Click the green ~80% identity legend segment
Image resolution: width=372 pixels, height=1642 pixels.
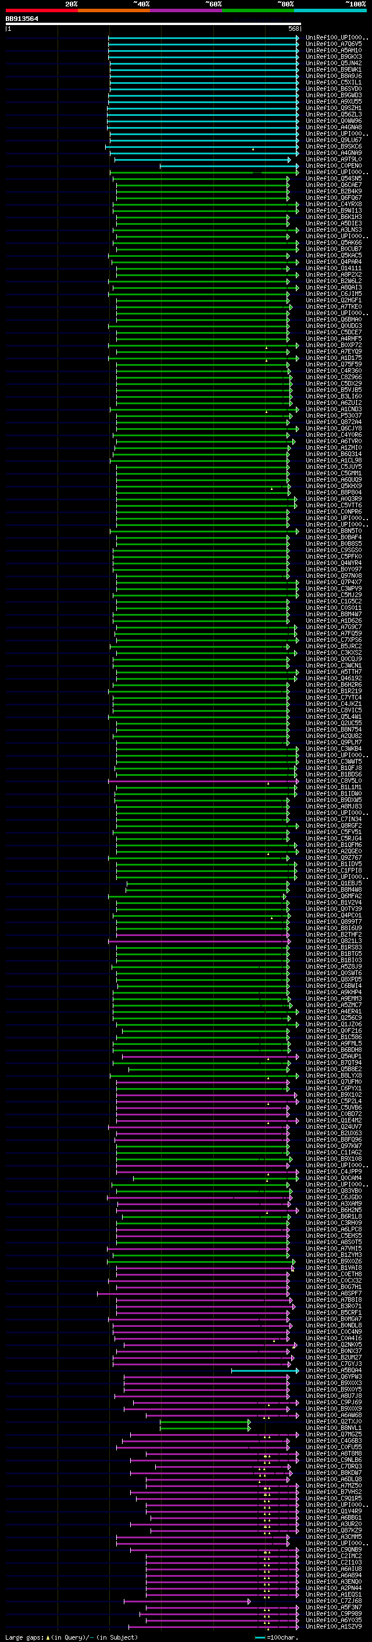[257, 10]
